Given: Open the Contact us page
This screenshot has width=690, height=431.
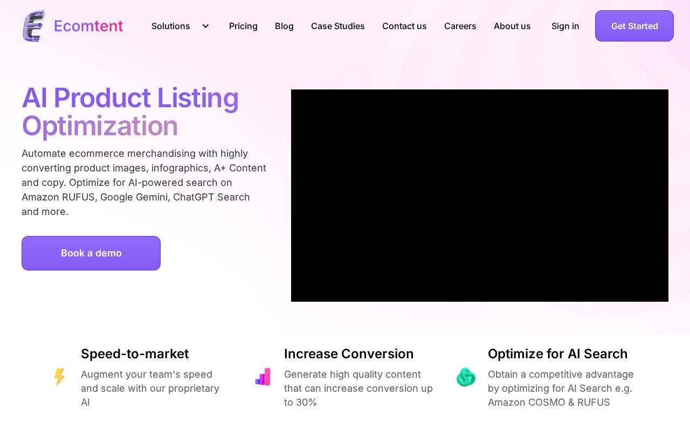Looking at the screenshot, I should [404, 26].
